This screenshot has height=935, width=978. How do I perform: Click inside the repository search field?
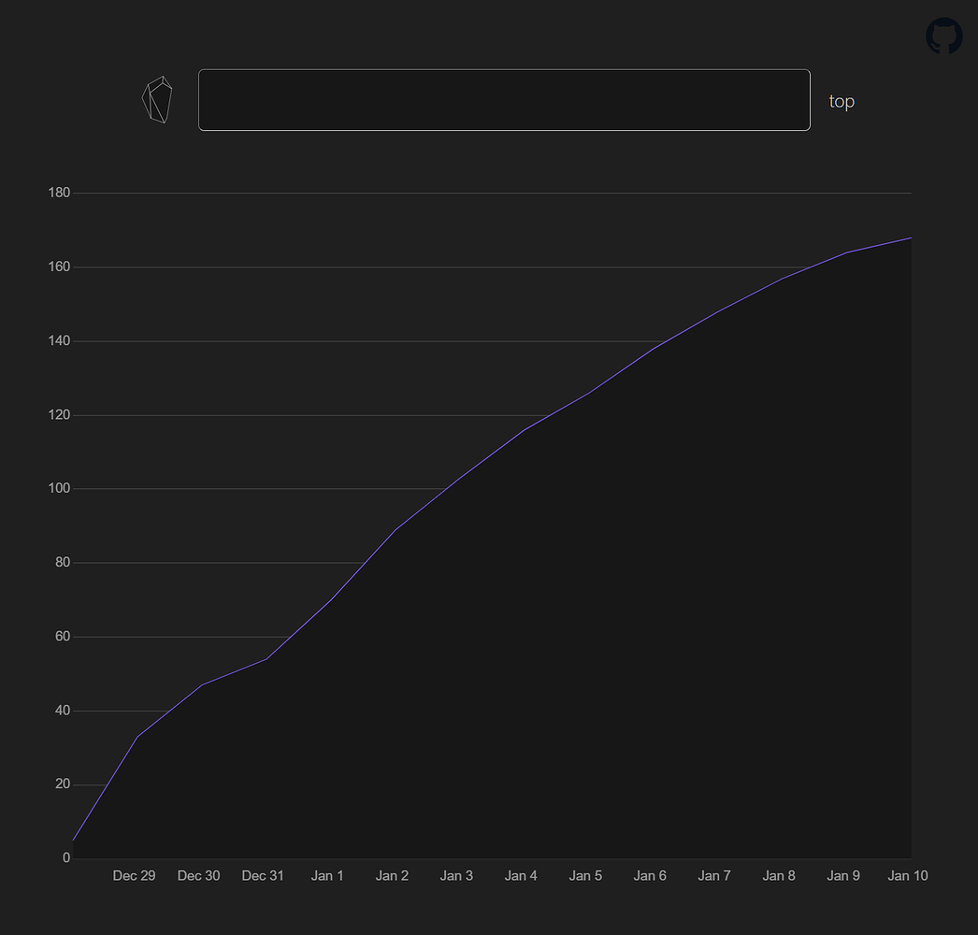[504, 99]
